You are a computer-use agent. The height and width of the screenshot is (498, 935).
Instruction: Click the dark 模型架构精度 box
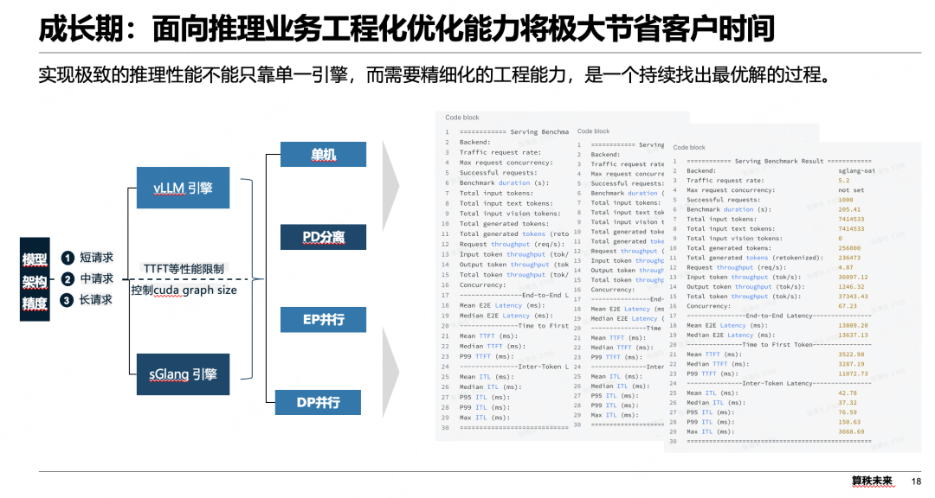pyautogui.click(x=35, y=279)
